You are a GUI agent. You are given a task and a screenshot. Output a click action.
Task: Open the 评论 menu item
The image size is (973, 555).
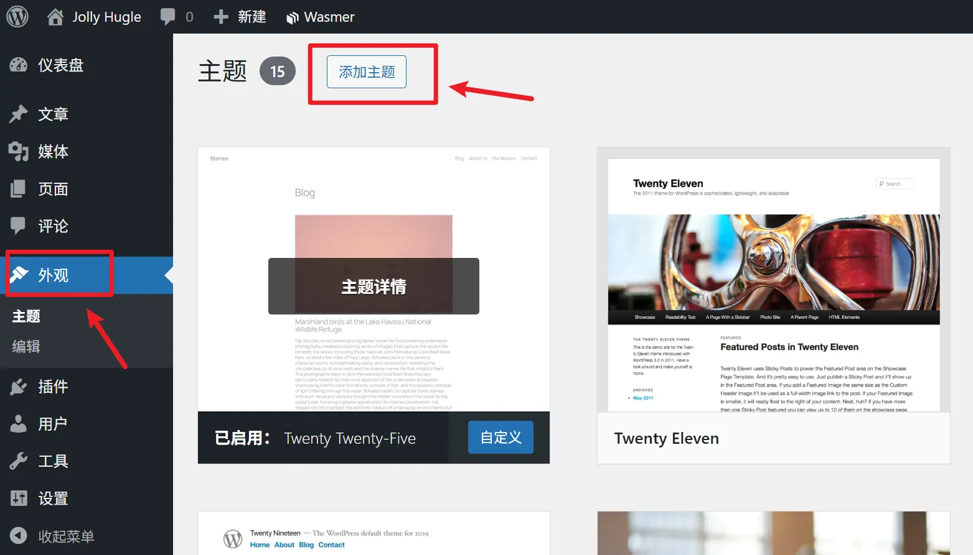pyautogui.click(x=87, y=226)
